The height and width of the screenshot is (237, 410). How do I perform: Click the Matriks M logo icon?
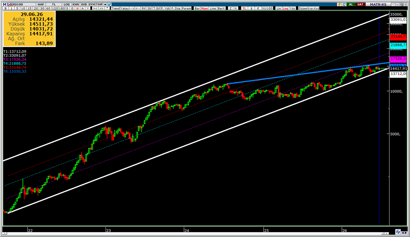click(4, 4)
